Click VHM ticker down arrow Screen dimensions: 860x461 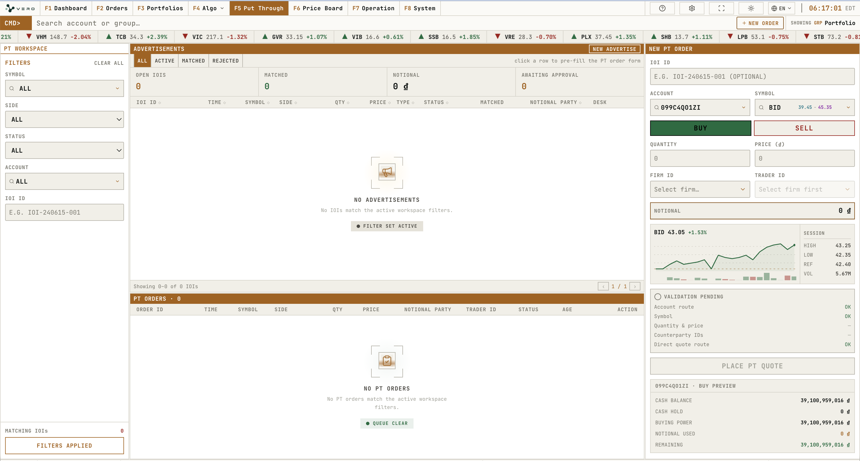tap(29, 37)
